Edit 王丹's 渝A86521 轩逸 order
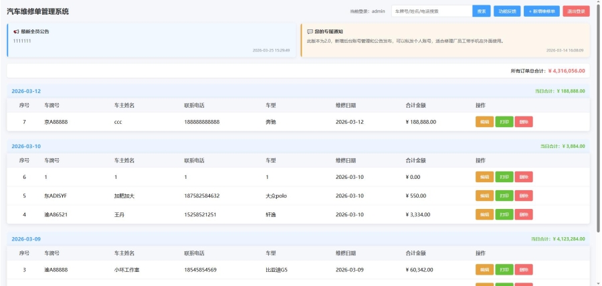Viewport: 602px width, 286px height. 484,214
